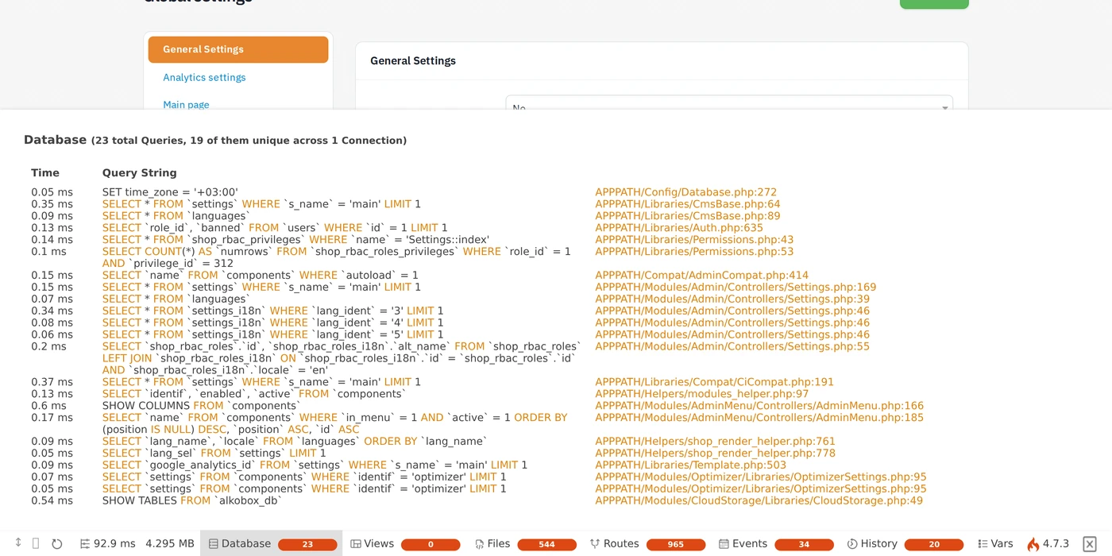Open APPPATH/Libraries/Permissions.php:53 link
The width and height of the screenshot is (1112, 556).
(x=694, y=252)
